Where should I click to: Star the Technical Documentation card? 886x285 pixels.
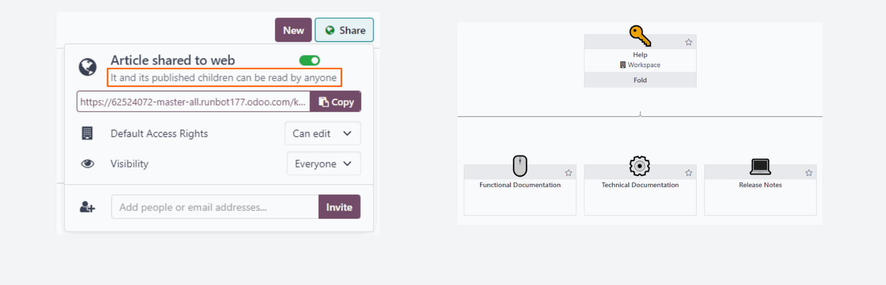click(688, 173)
